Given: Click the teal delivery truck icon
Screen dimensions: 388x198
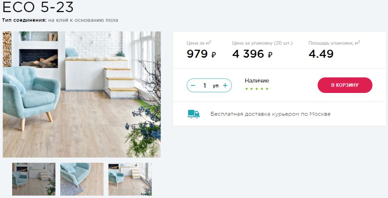Looking at the screenshot, I should [194, 114].
